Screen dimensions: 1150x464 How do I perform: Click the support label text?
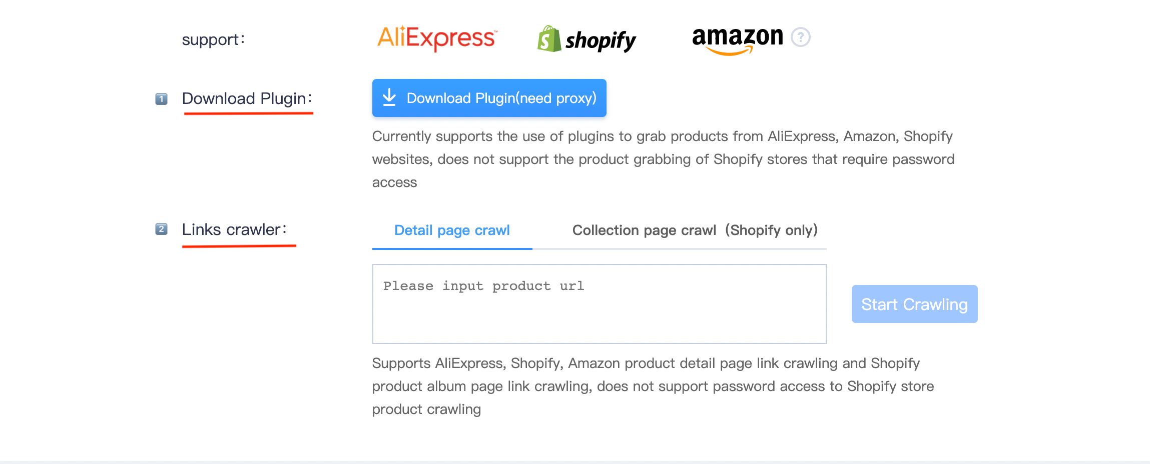pos(213,39)
